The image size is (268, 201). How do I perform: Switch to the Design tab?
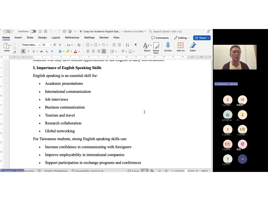(42, 38)
